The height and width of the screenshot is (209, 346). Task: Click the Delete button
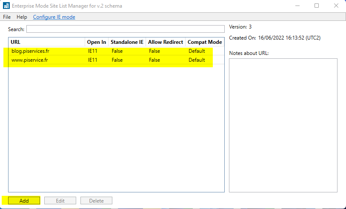(x=97, y=200)
